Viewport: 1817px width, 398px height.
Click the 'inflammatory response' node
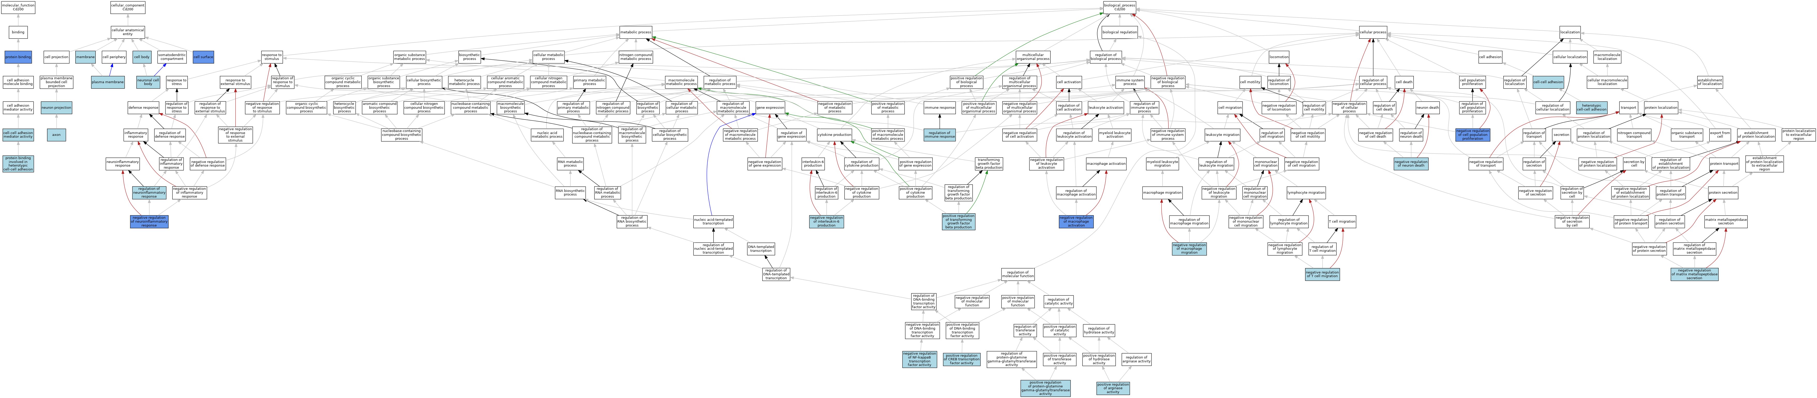tap(136, 135)
